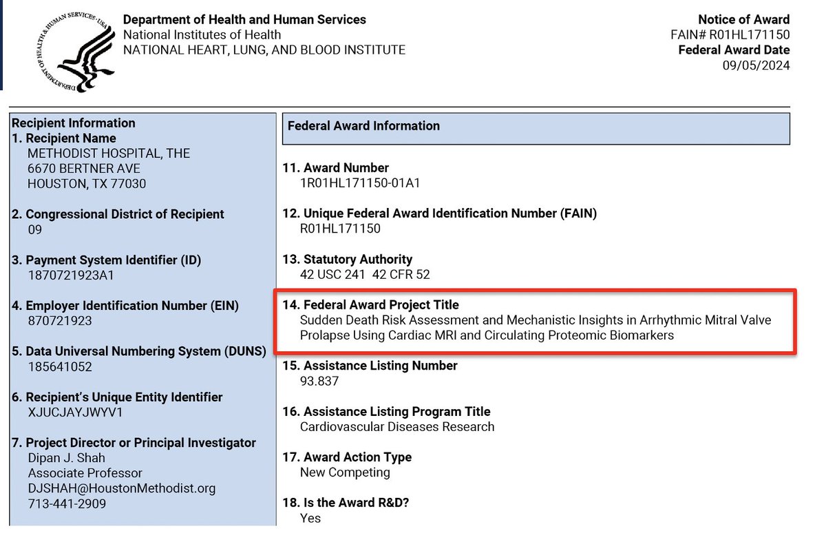Select the 'Department of Health and Human Services' heading

(x=245, y=20)
